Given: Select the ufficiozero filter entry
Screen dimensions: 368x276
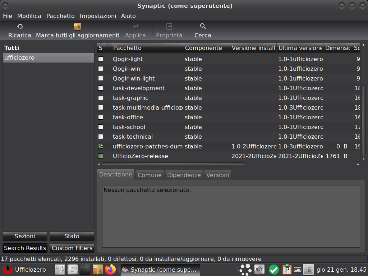Looking at the screenshot, I should coord(49,58).
